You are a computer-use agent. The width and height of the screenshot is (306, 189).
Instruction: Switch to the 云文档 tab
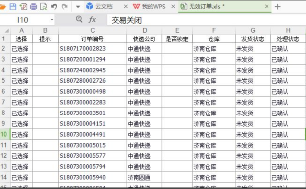click(x=104, y=6)
